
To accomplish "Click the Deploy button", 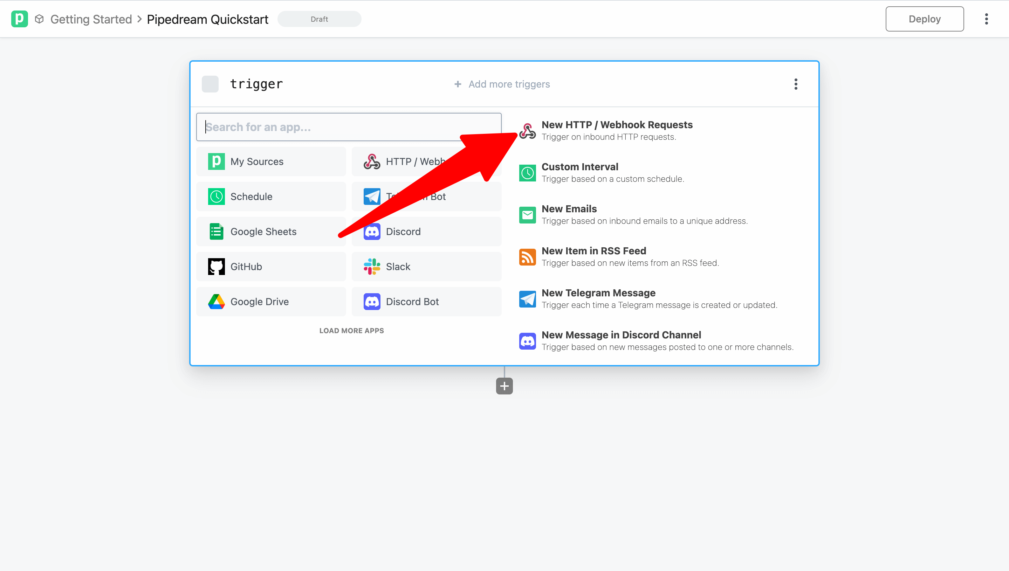I will coord(924,19).
